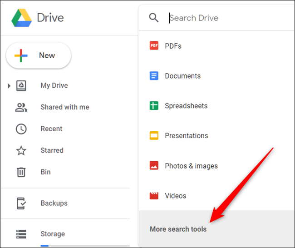
Task: Open My Drive in sidebar
Action: click(x=54, y=86)
